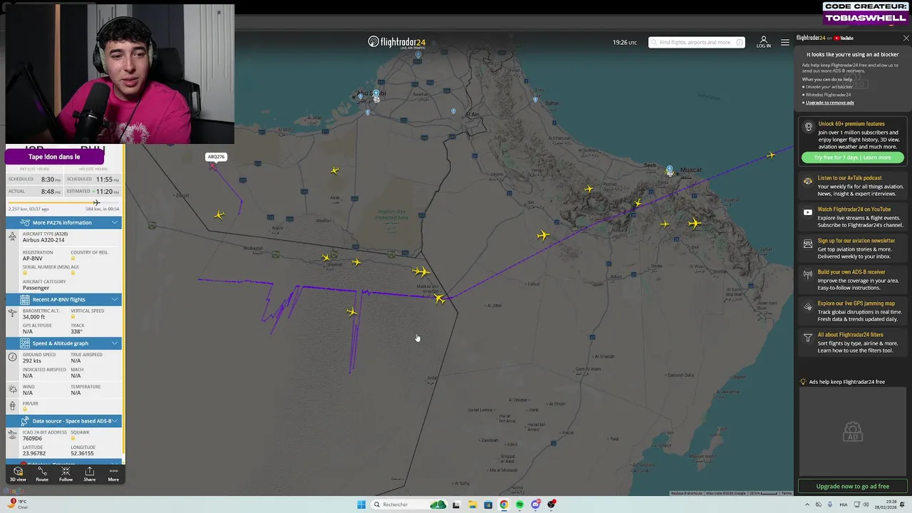
Task: Show the flight Route
Action: tap(42, 474)
